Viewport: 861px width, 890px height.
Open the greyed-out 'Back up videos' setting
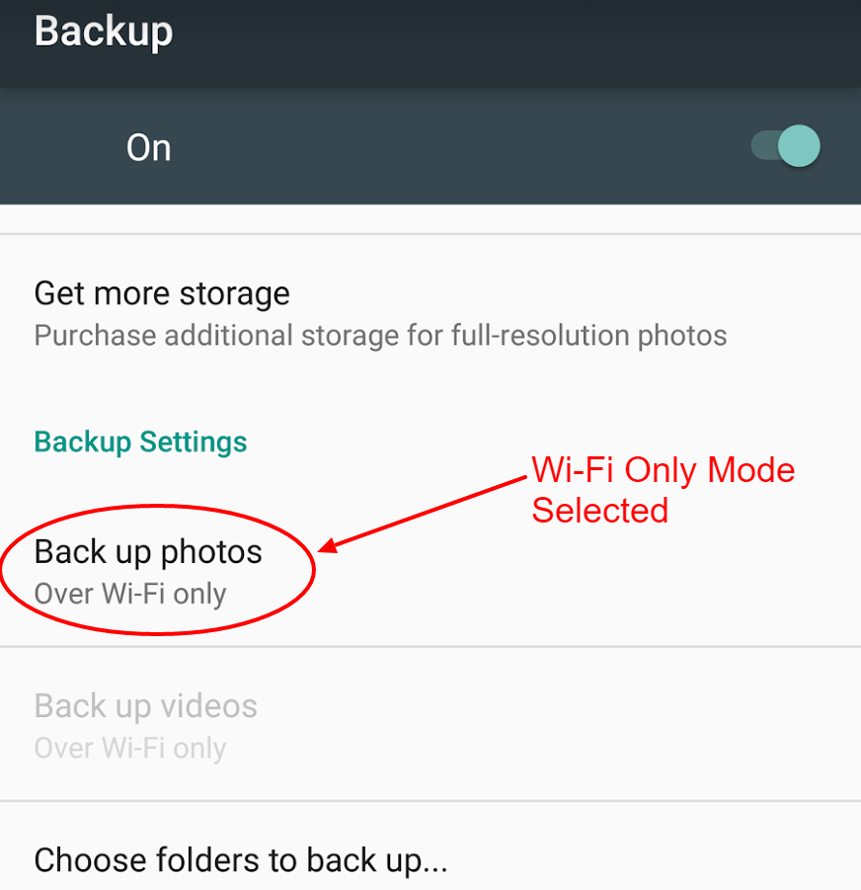(430, 725)
